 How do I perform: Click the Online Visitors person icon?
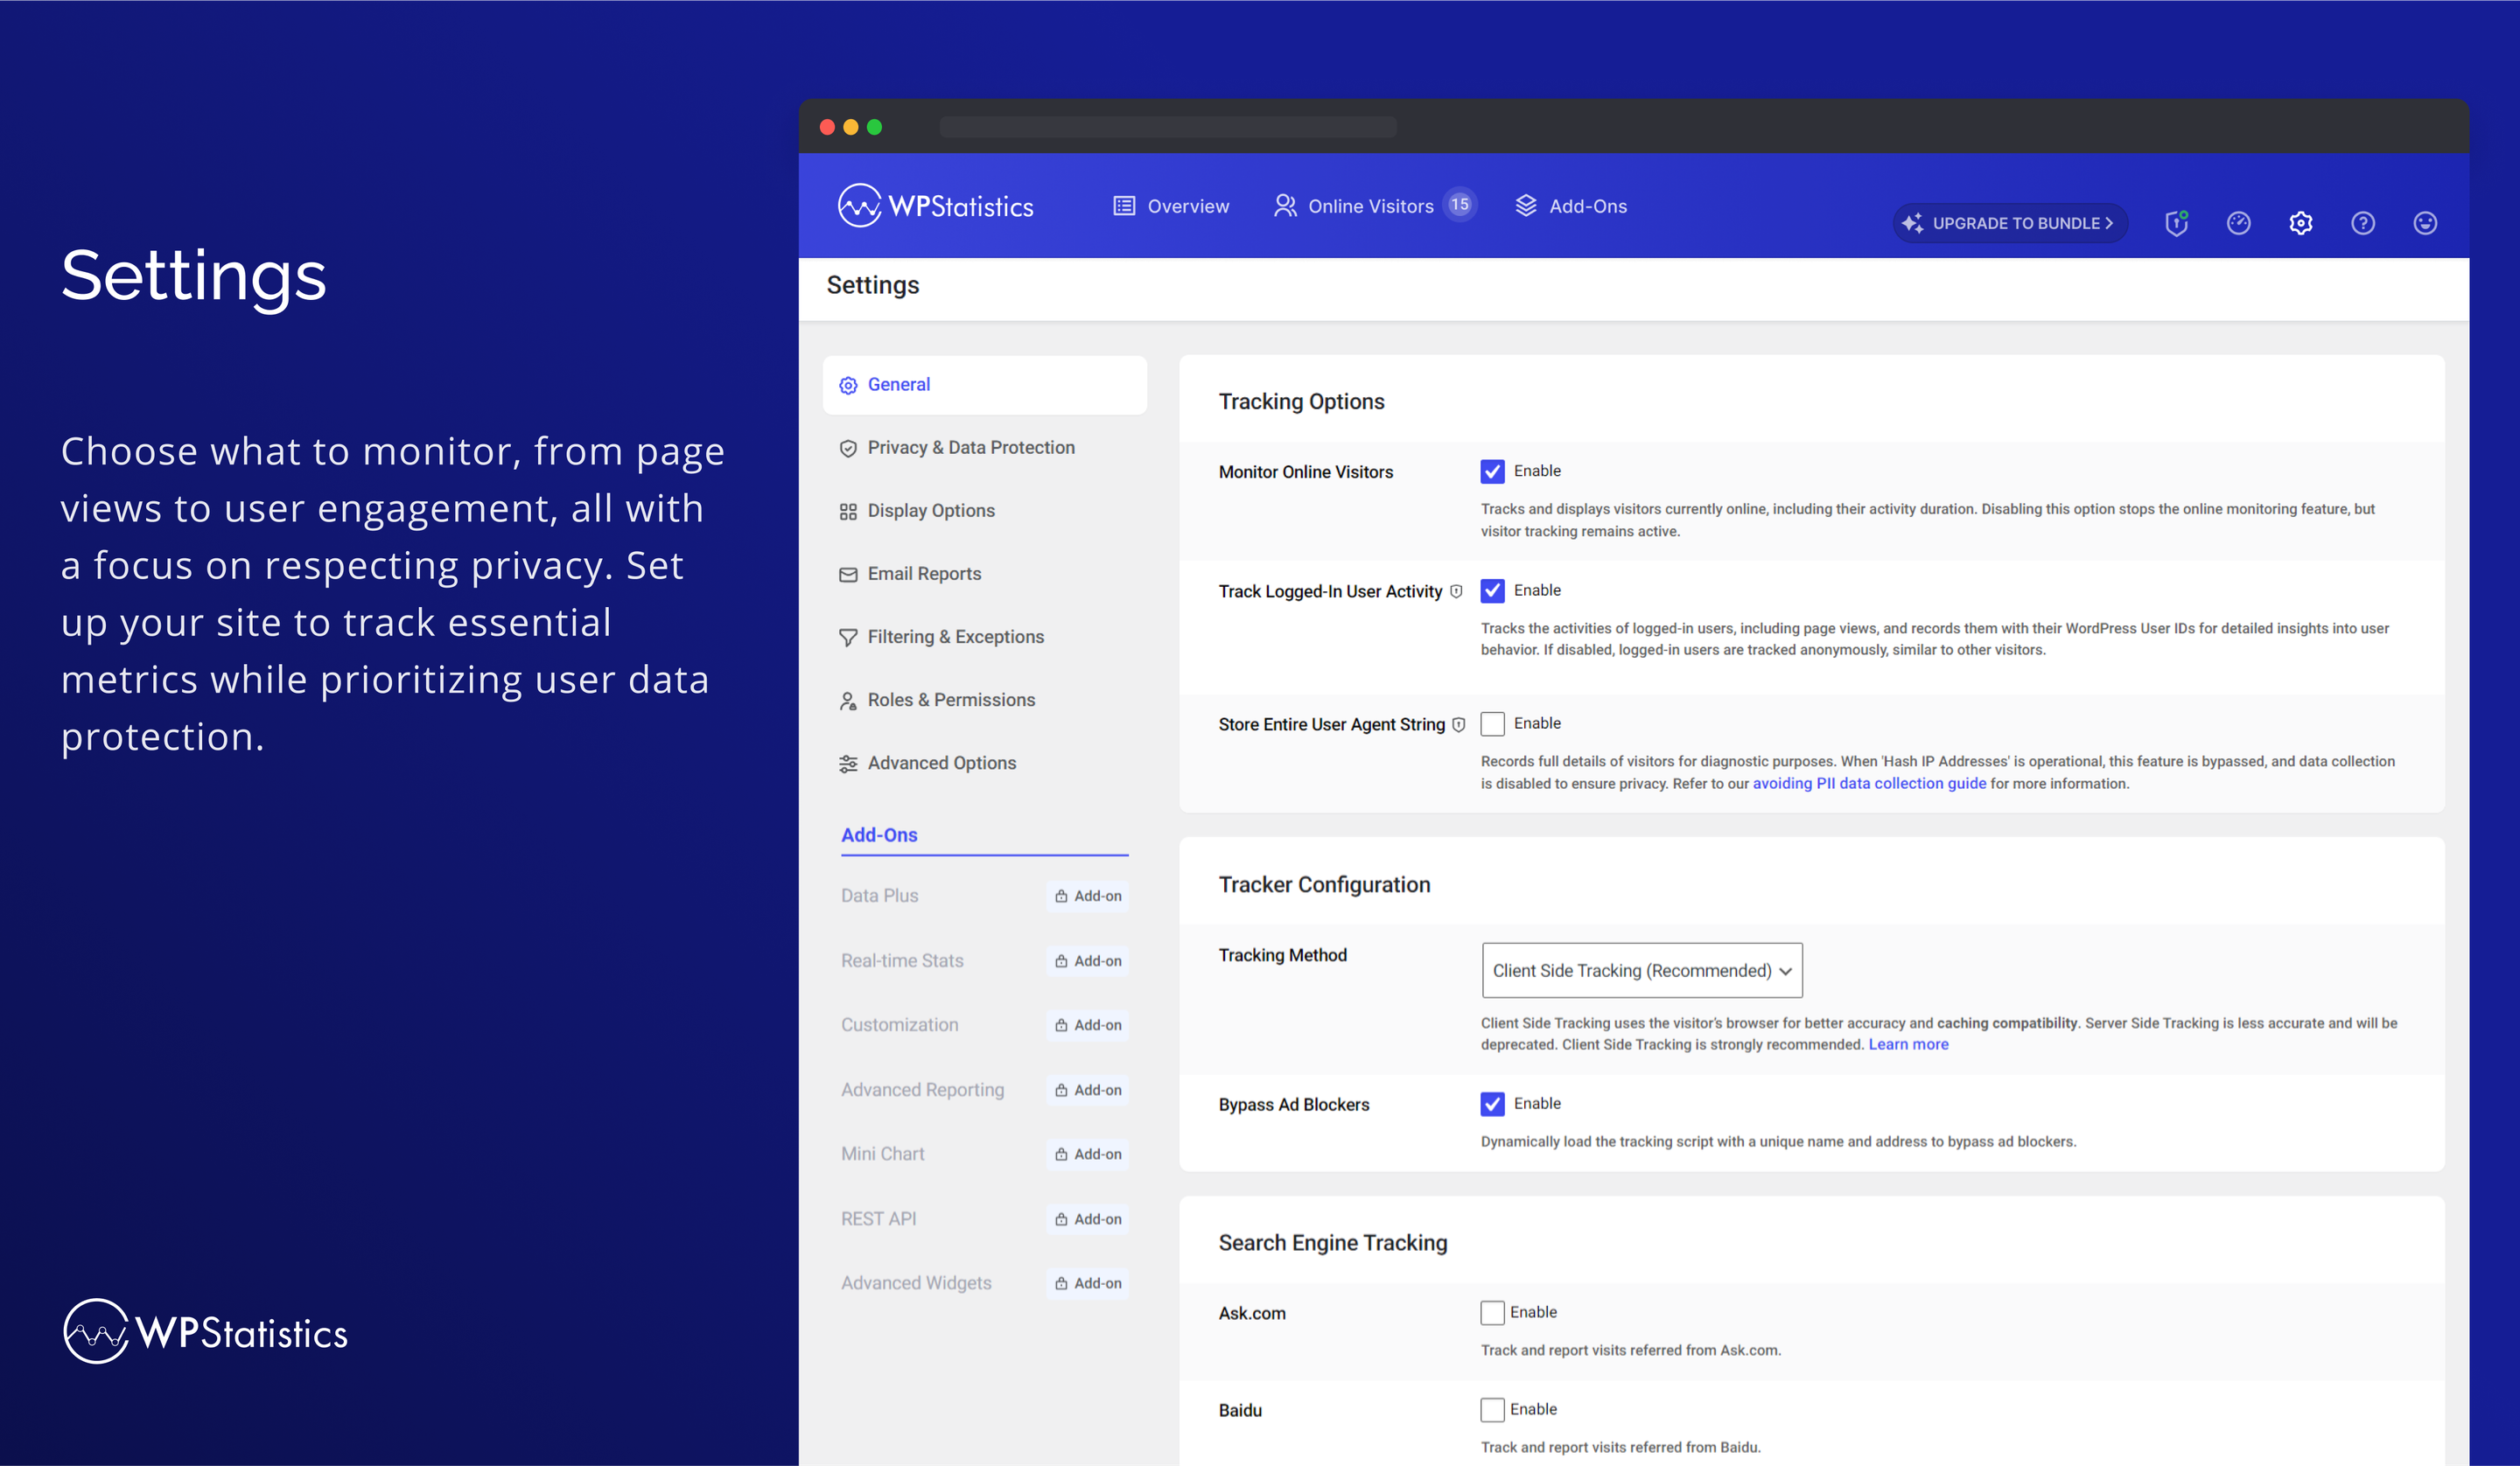pyautogui.click(x=1285, y=206)
